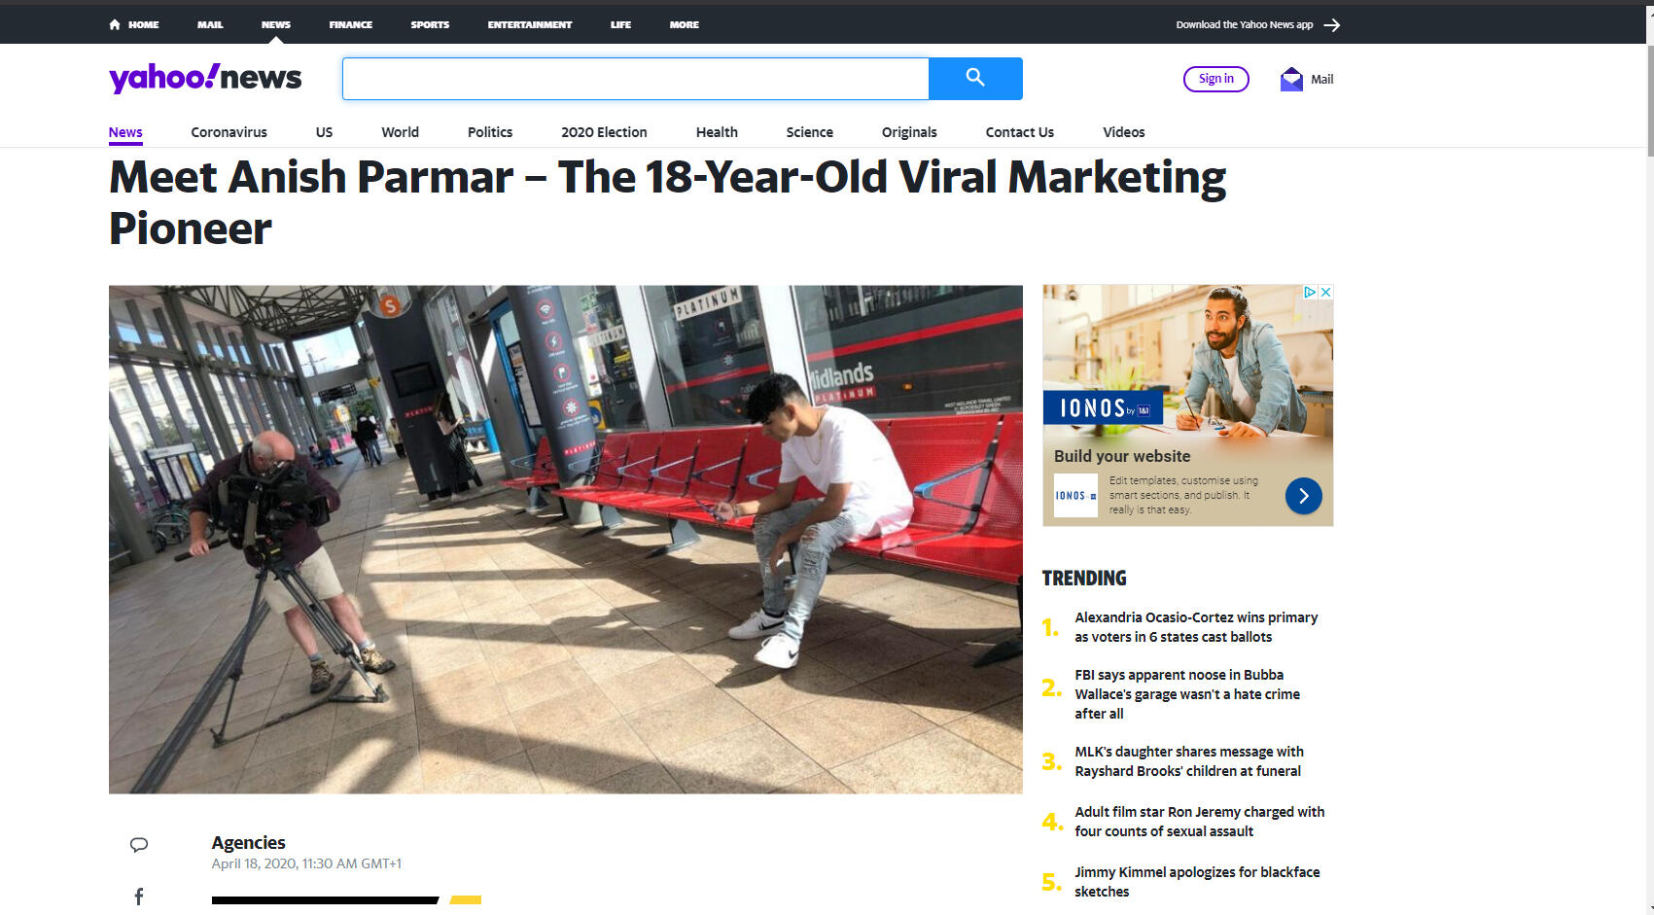Open the SPORTS menu item
1654x915 pixels.
[430, 24]
